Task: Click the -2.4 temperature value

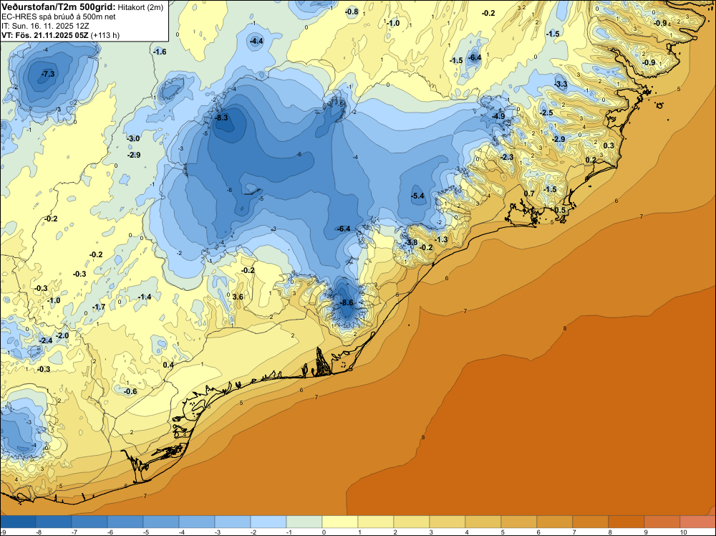Action: 46,340
